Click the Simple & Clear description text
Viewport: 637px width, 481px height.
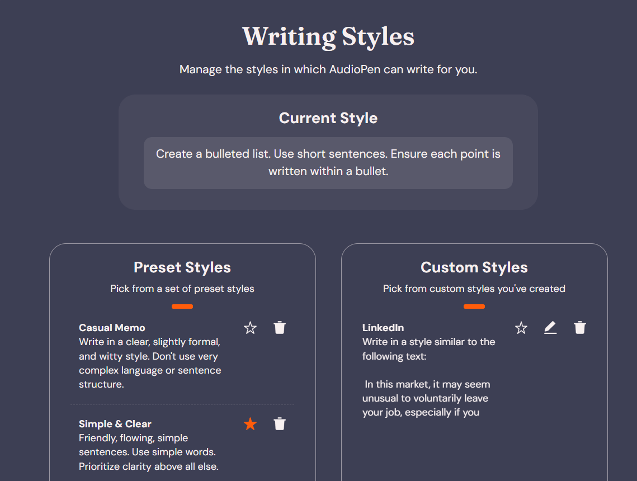(149, 452)
